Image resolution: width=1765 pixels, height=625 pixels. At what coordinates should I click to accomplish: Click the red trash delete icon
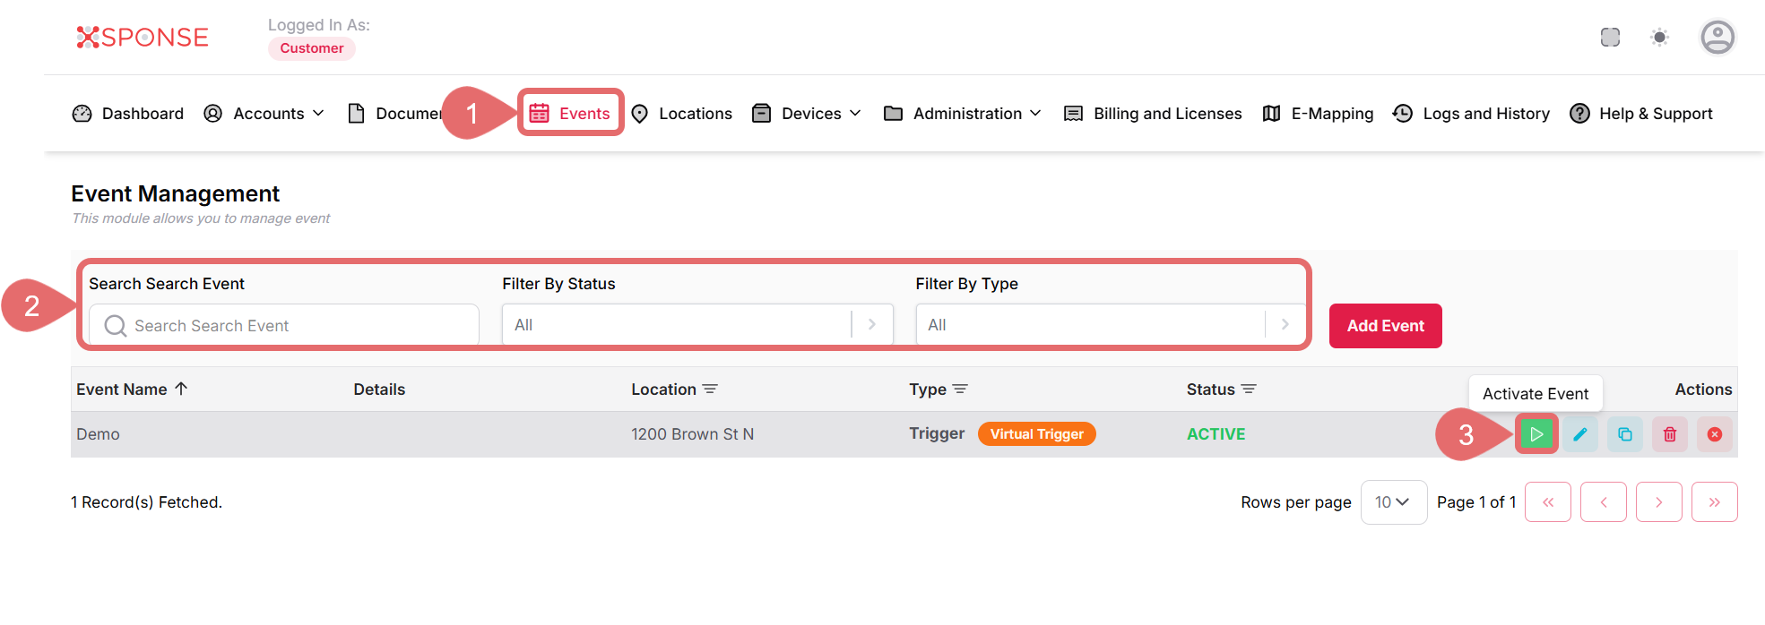[x=1670, y=434]
